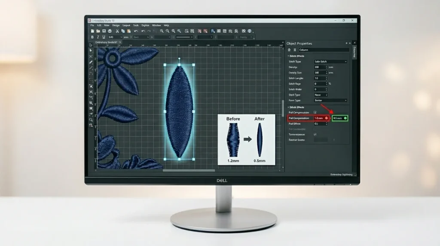Open the font size dropdown beside Underline
Image resolution: width=440 pixels, height=246 pixels.
(x=115, y=37)
